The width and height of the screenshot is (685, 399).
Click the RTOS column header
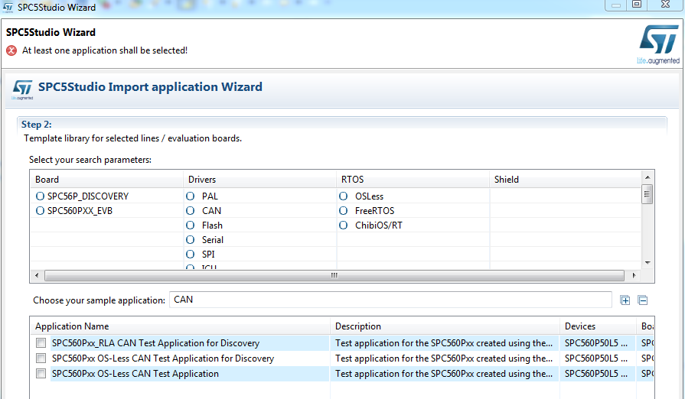pyautogui.click(x=413, y=180)
